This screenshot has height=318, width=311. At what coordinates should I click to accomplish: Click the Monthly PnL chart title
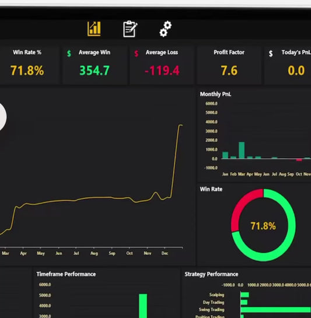click(x=215, y=94)
